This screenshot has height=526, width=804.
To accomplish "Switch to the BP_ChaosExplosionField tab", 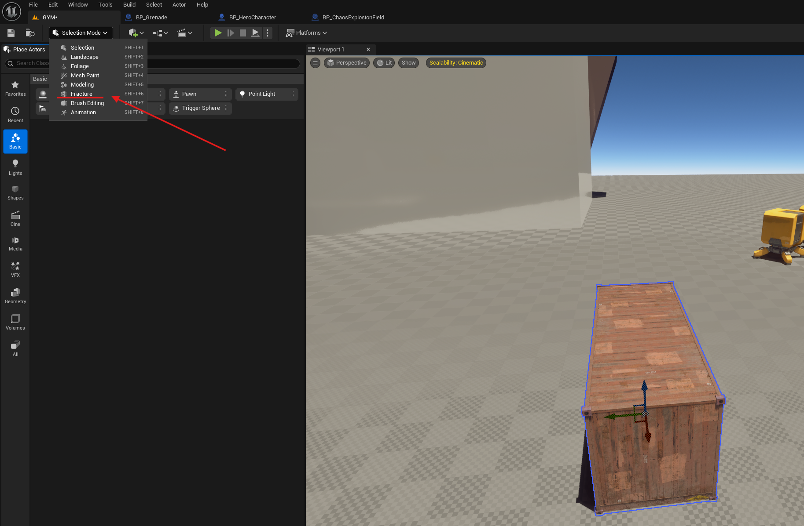I will click(x=353, y=17).
